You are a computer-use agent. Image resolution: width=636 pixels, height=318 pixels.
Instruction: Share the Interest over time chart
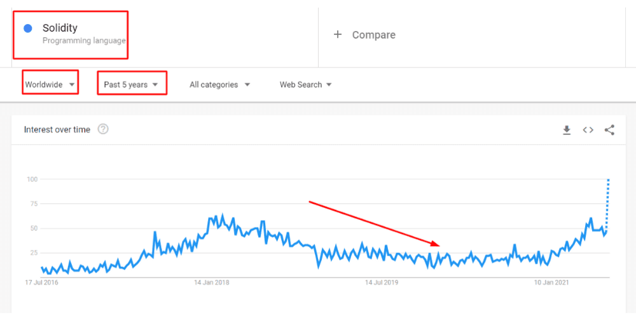click(x=609, y=130)
